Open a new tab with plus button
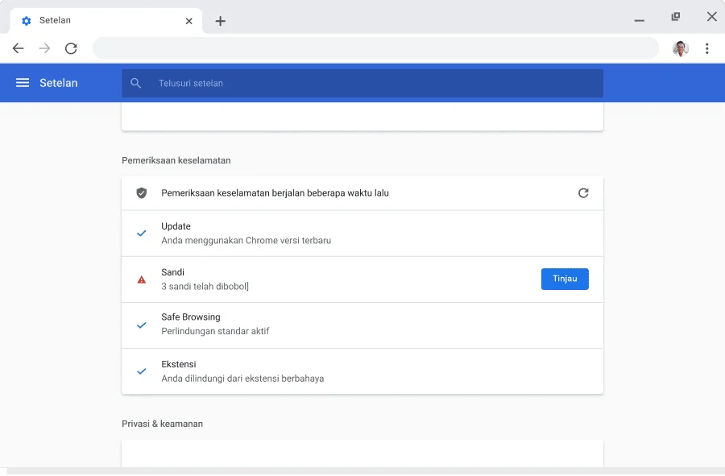The height and width of the screenshot is (476, 725). point(220,21)
